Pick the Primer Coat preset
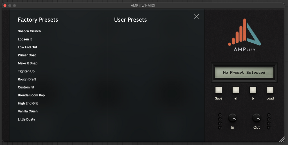 pos(27,55)
